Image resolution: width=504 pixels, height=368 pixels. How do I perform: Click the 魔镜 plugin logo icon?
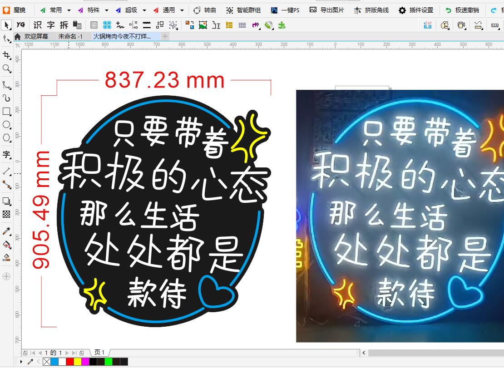[x=6, y=10]
